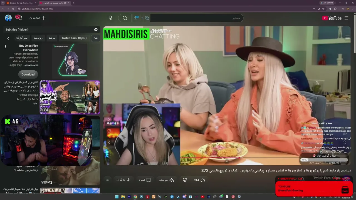Click the page vertical scrollbar

pos(355,33)
